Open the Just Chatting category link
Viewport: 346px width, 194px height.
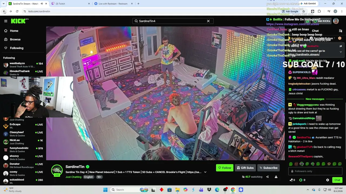pyautogui.click(x=73, y=177)
